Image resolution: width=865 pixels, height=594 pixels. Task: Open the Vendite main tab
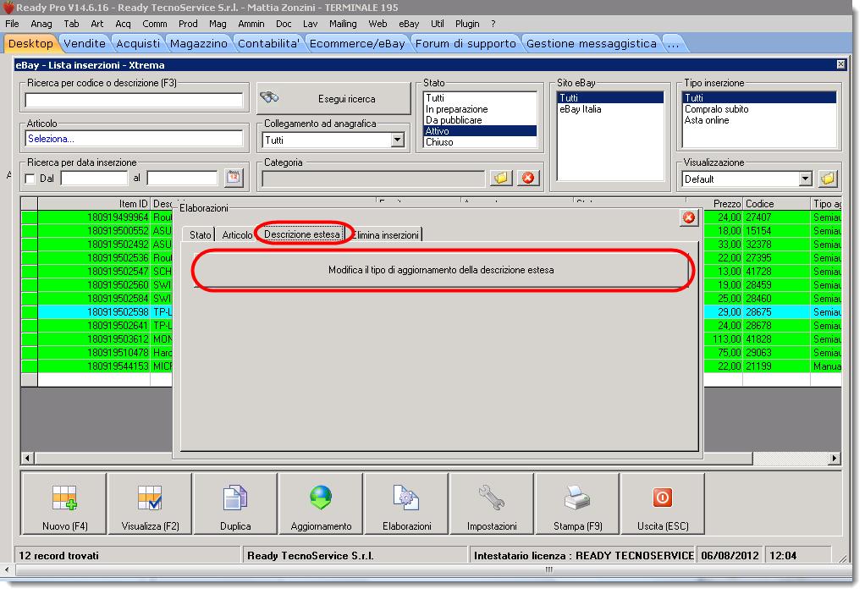click(85, 43)
